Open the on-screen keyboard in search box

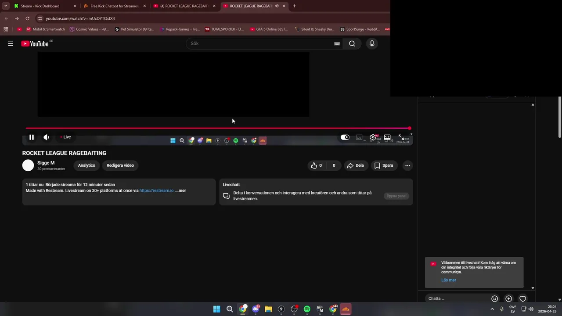[x=337, y=43]
